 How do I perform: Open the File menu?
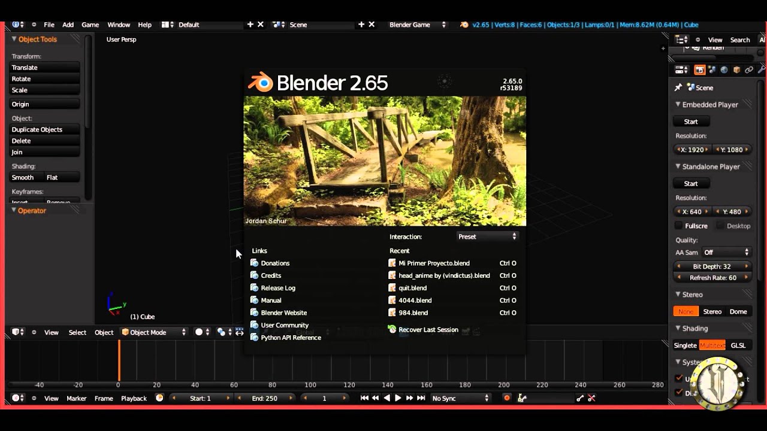point(49,25)
